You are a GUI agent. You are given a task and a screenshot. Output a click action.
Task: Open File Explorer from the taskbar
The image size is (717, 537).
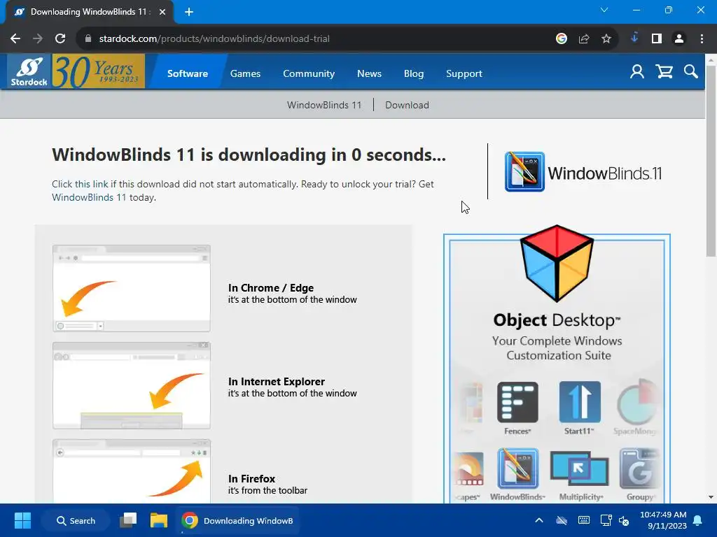pyautogui.click(x=159, y=520)
